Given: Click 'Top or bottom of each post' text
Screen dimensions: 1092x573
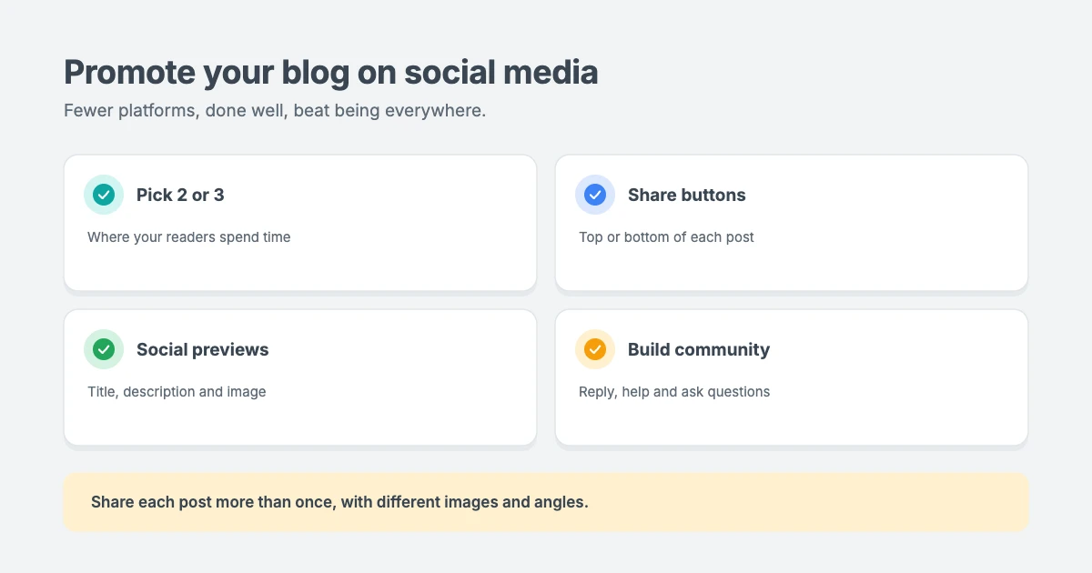Looking at the screenshot, I should (666, 237).
